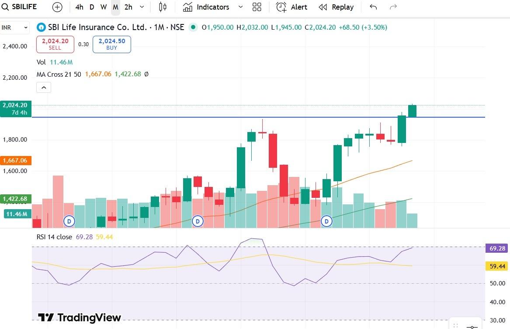Click the latest green monthly candle
This screenshot has width=510, height=329.
[413, 111]
